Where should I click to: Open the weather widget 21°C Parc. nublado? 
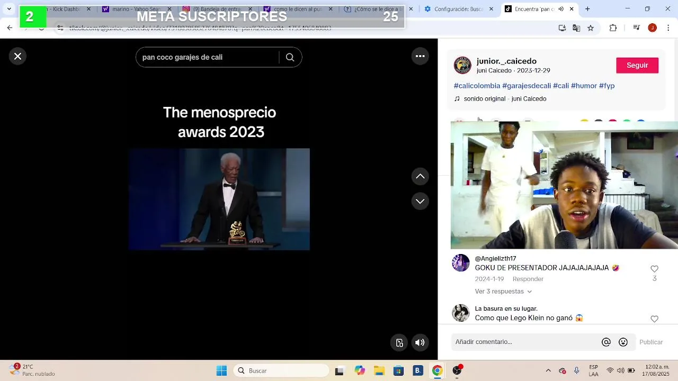[33, 370]
